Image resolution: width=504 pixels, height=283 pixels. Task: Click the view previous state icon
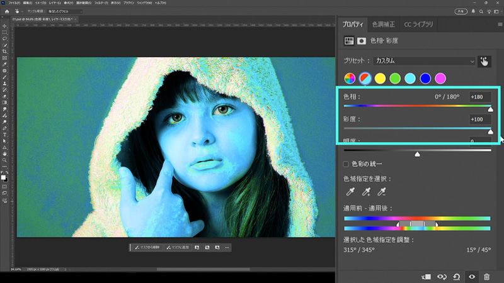point(442,276)
